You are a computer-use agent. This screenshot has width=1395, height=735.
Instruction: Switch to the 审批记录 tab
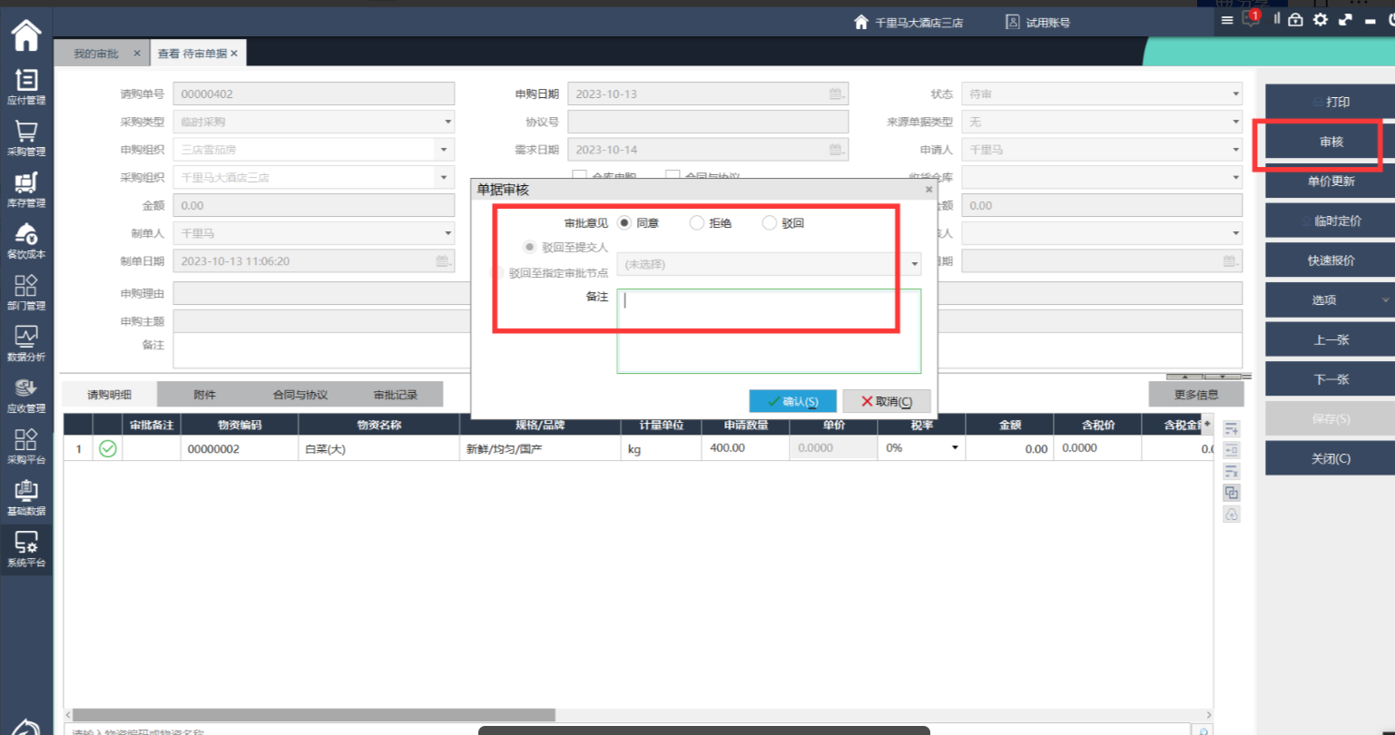pyautogui.click(x=396, y=395)
